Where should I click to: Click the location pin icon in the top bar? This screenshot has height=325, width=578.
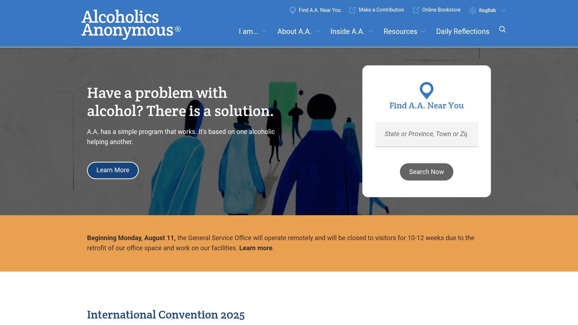pos(293,10)
